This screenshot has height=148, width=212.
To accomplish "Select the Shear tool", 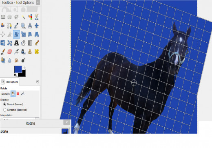I will point(30,34).
